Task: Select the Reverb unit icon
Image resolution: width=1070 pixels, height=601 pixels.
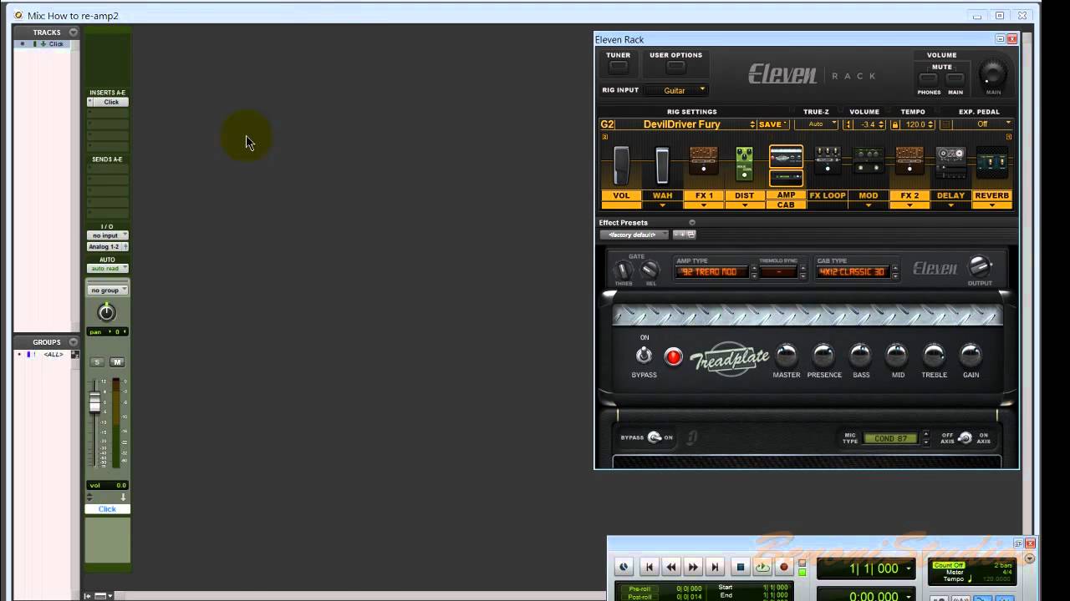Action: [992, 163]
